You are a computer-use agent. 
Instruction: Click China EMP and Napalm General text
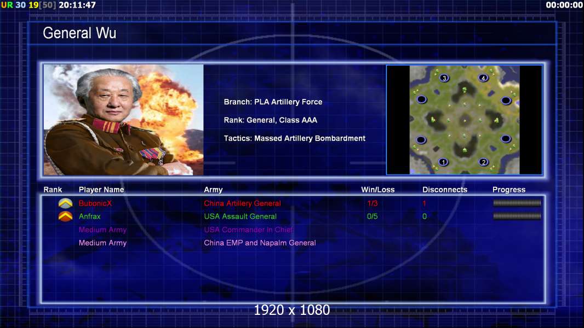260,243
